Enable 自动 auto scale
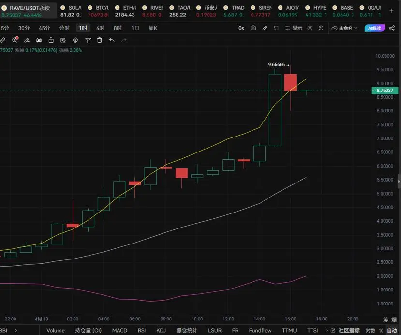This screenshot has height=335, width=401. (392, 330)
